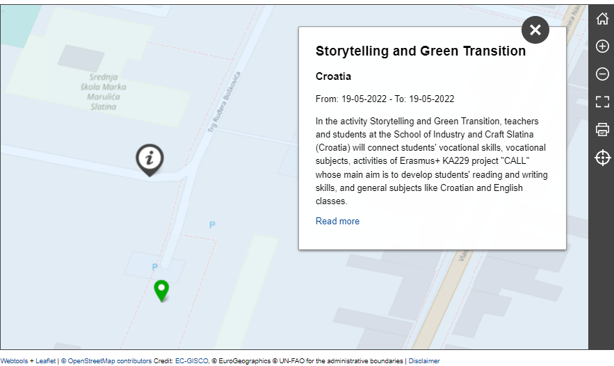Switch the map to fullscreen mode

click(602, 101)
